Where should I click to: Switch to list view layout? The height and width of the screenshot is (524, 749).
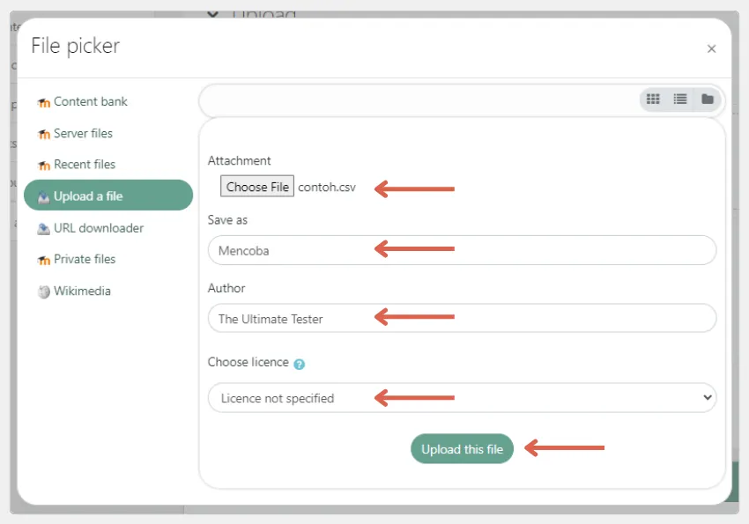pyautogui.click(x=680, y=99)
